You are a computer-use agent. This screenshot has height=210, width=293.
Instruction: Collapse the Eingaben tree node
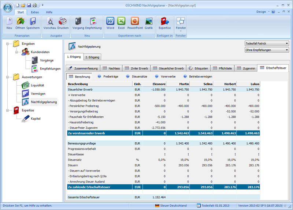point(7,44)
